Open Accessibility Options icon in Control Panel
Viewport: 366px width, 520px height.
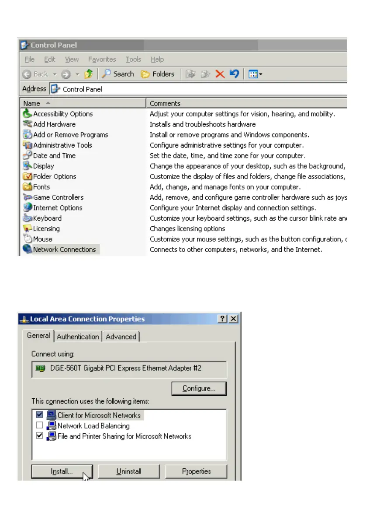pyautogui.click(x=27, y=114)
